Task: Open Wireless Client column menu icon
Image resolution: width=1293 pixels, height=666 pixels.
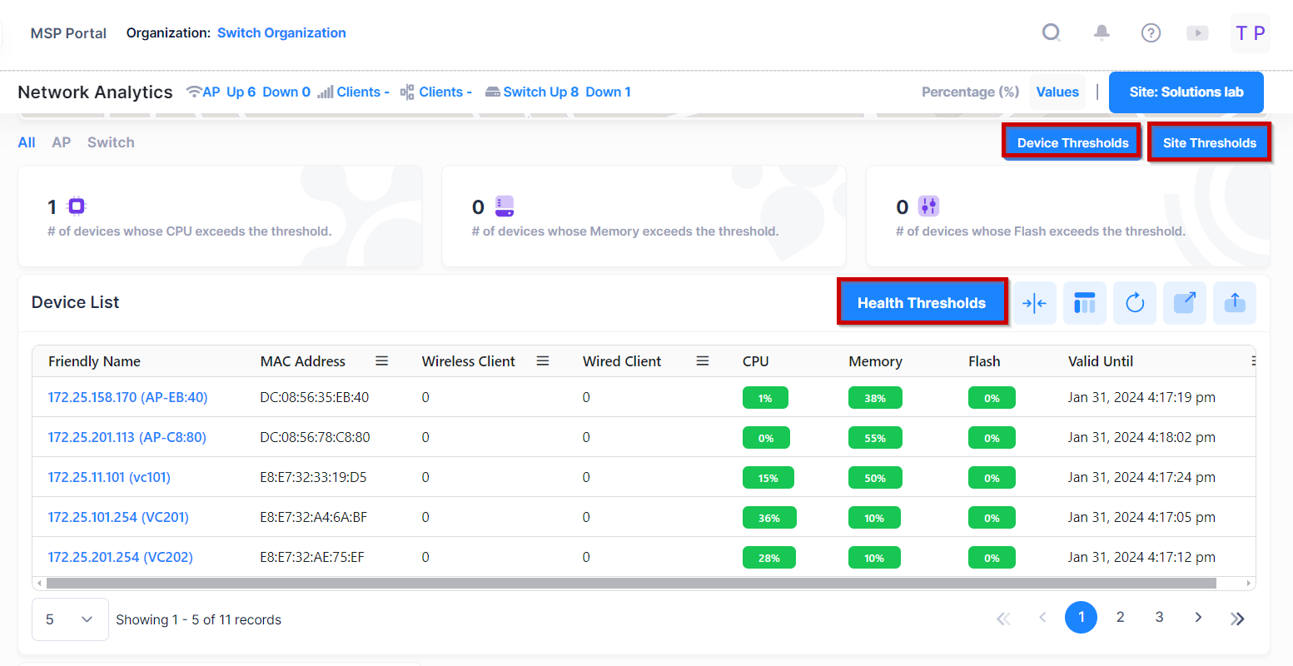Action: tap(543, 361)
